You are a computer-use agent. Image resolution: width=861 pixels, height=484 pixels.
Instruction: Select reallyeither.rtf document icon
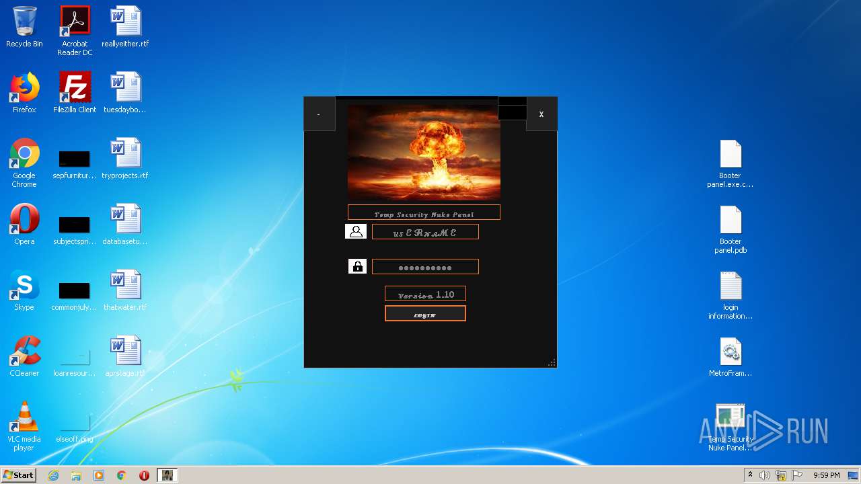[x=125, y=28]
